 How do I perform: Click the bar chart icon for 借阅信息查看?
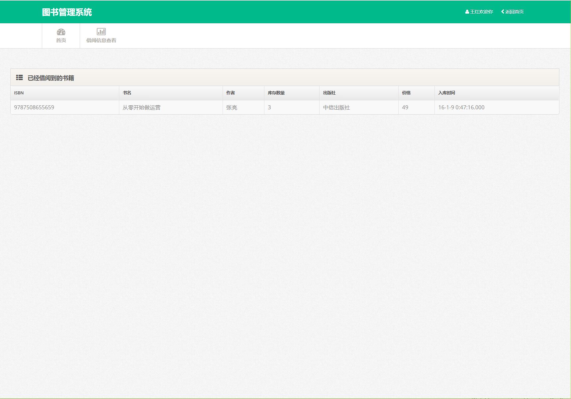(101, 32)
